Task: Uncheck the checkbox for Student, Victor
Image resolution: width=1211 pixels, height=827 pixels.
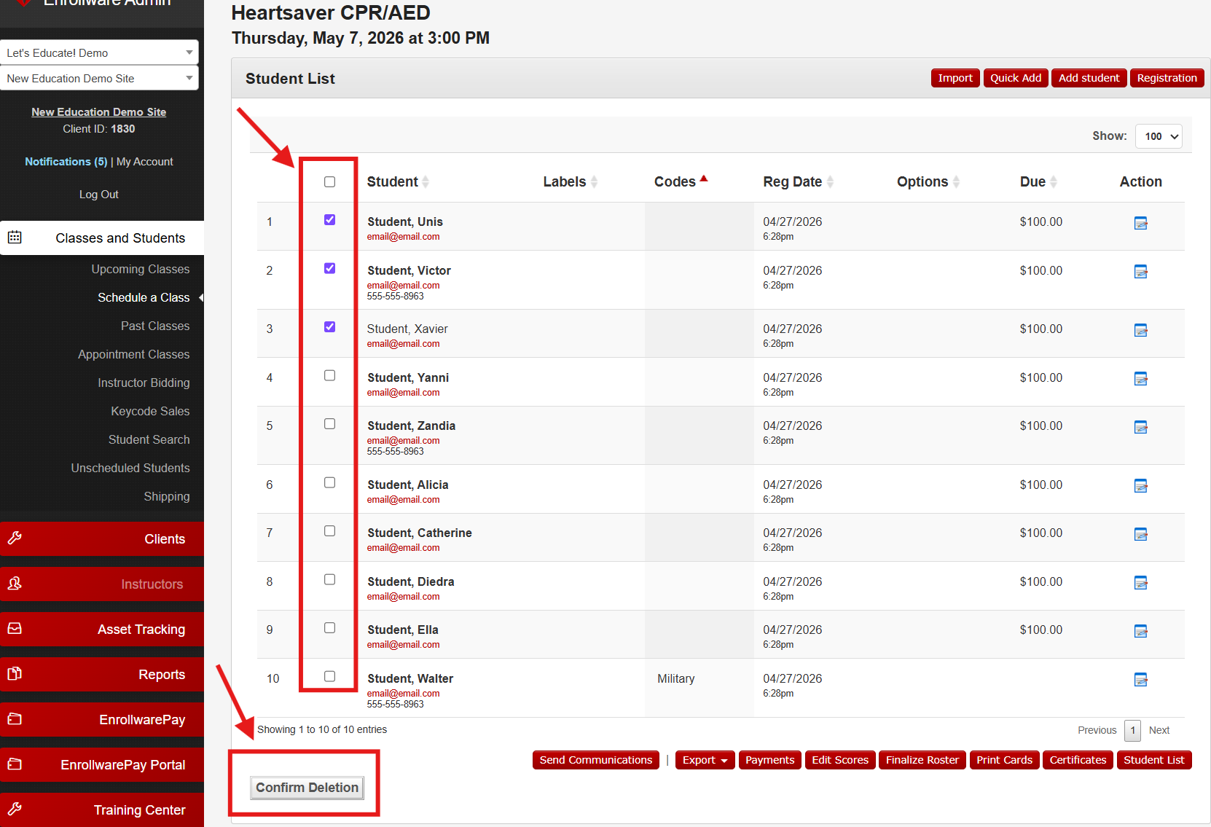Action: pos(329,268)
